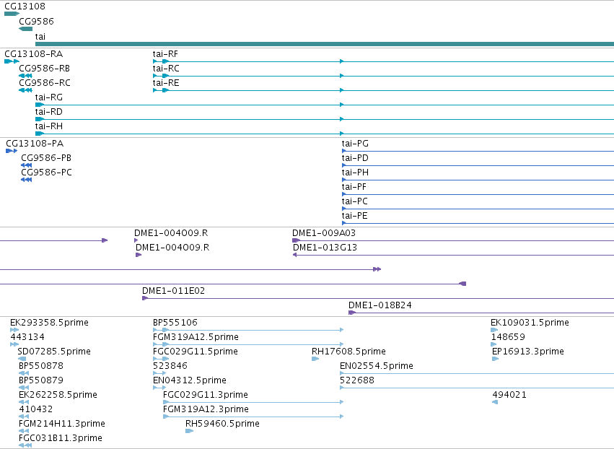614x449 pixels.
Task: Click start arrow of DME1-018B24 feature
Action: tap(352, 313)
